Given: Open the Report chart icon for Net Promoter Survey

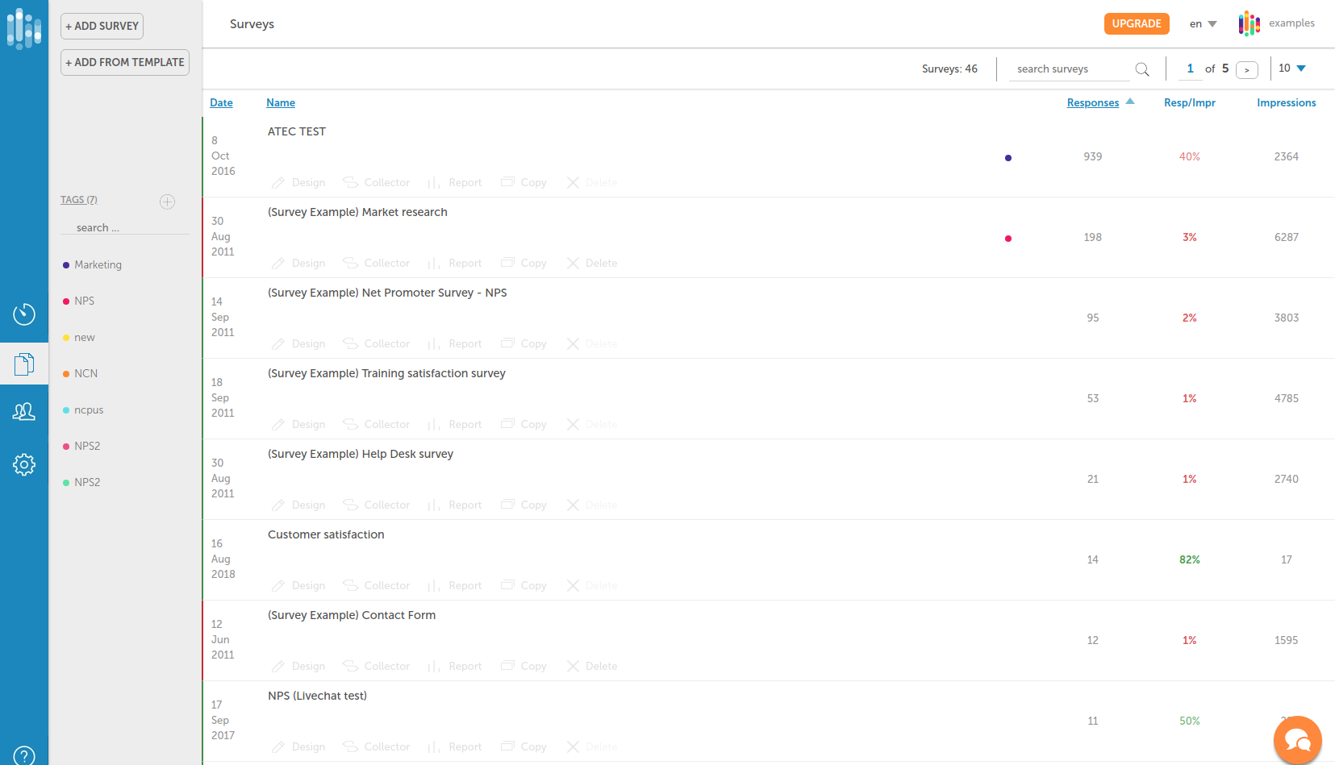Looking at the screenshot, I should click(433, 343).
